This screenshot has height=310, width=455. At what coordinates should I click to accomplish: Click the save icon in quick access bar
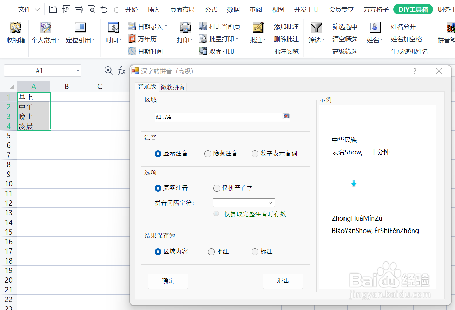(x=53, y=9)
